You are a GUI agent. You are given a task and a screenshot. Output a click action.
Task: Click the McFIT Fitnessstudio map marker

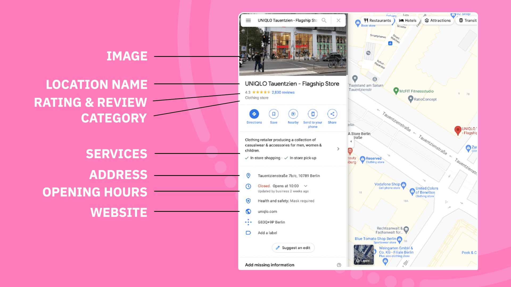(x=396, y=91)
